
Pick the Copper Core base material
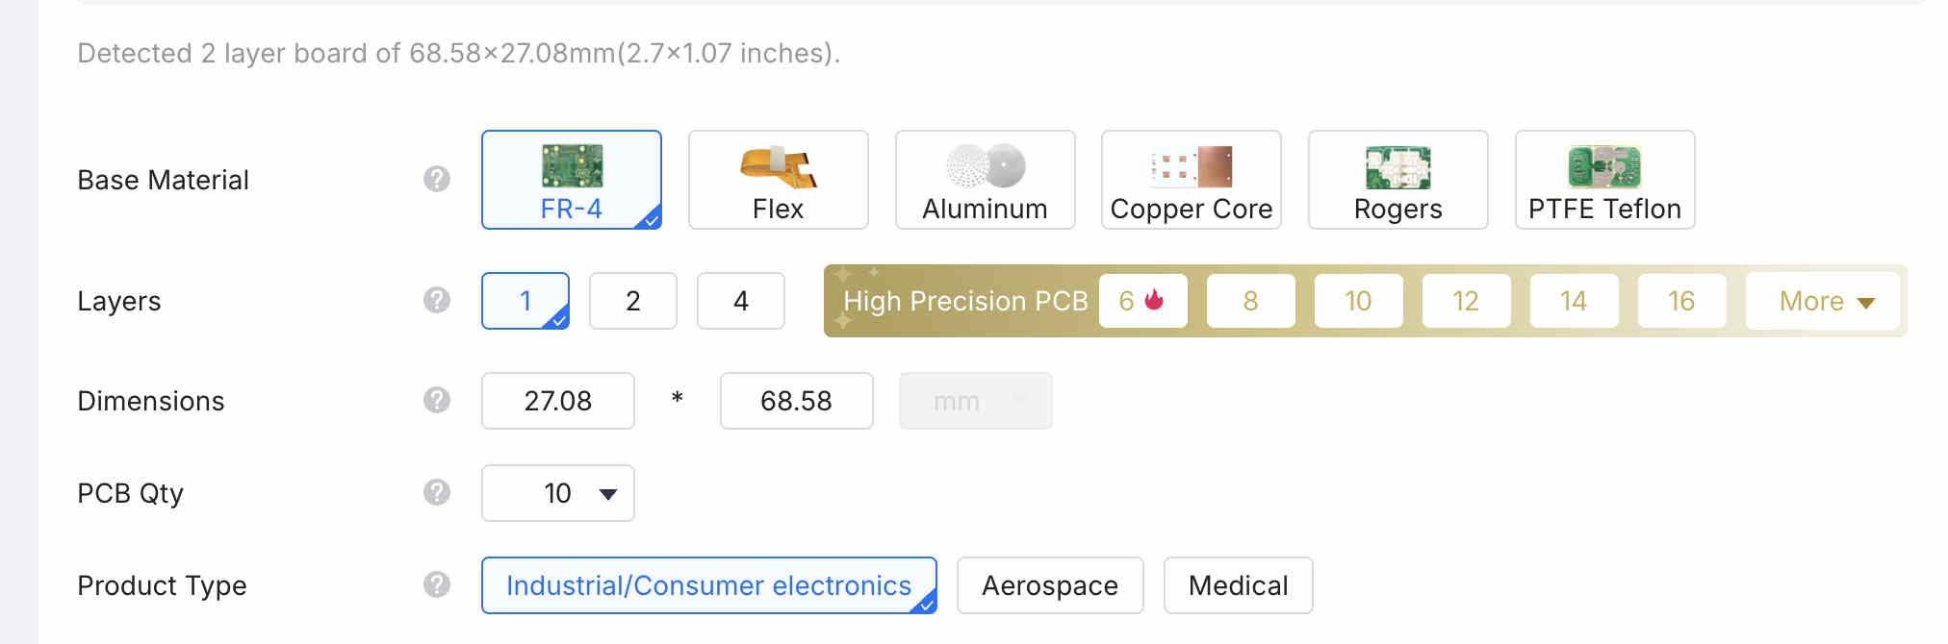[1191, 181]
